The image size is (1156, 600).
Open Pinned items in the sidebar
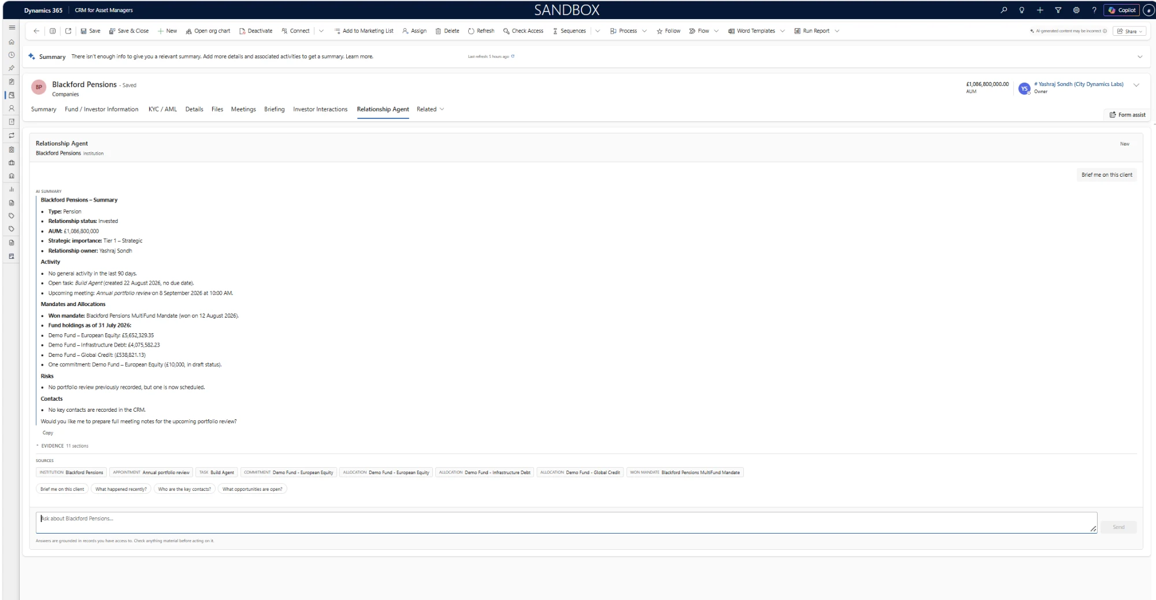tap(12, 68)
